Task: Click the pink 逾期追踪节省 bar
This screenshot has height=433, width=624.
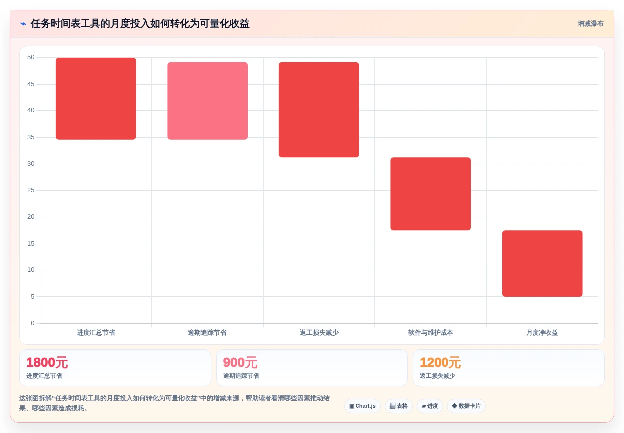Action: 207,101
